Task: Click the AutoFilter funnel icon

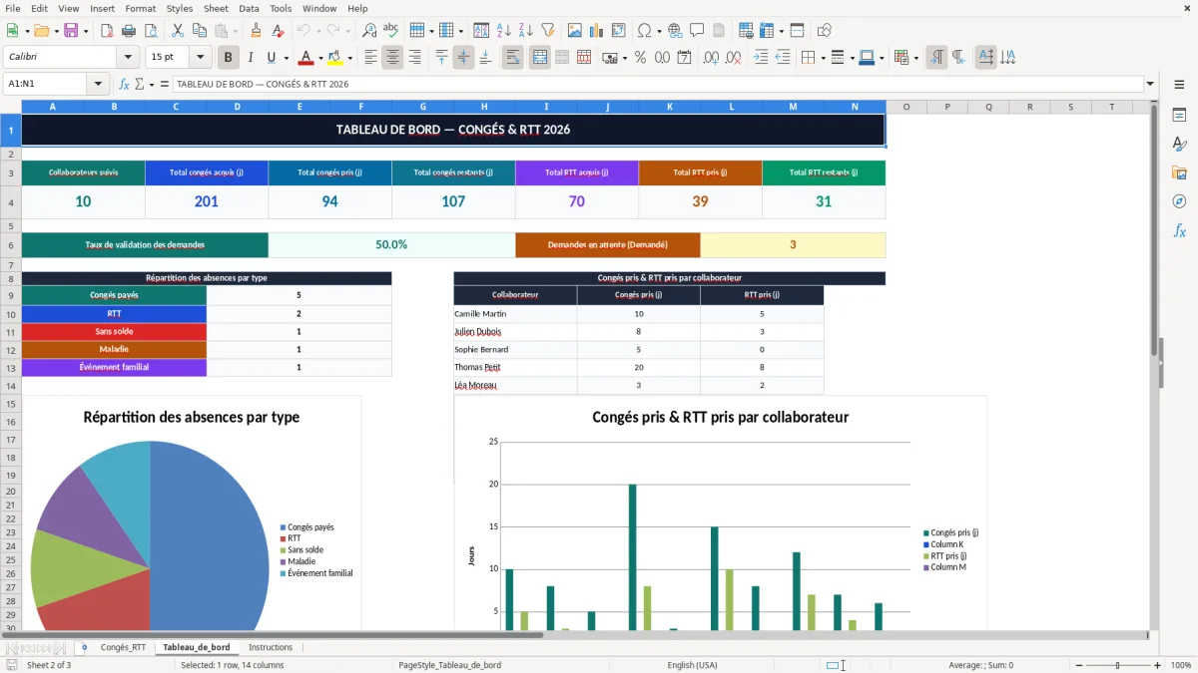Action: 547,31
